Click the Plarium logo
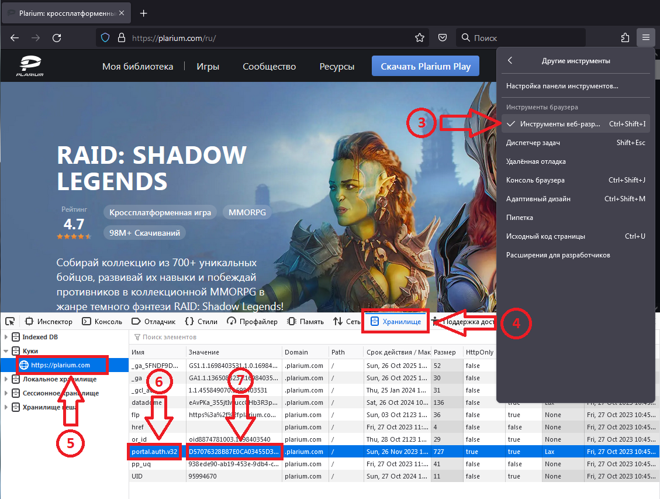 pyautogui.click(x=30, y=66)
